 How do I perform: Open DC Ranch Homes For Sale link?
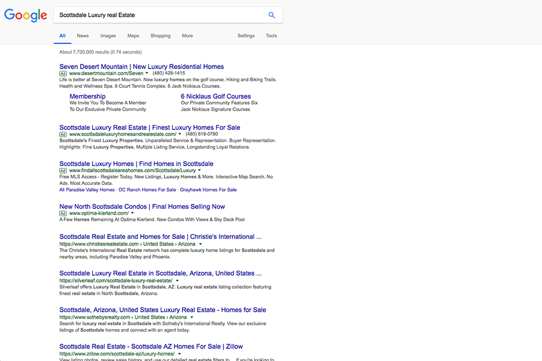(148, 190)
